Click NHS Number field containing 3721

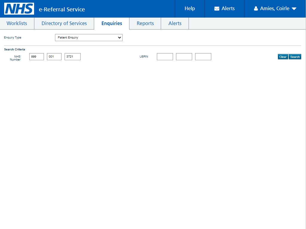coord(73,57)
